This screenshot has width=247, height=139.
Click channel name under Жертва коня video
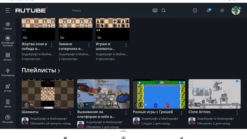tap(37, 54)
